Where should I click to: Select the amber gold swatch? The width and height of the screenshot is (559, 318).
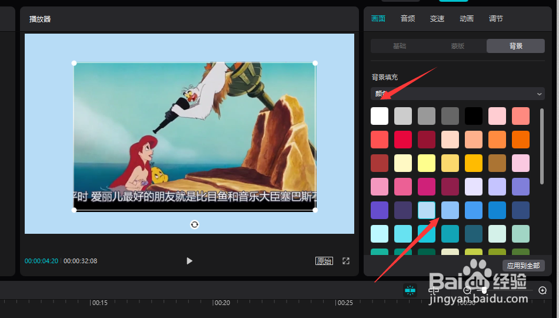coord(474,163)
